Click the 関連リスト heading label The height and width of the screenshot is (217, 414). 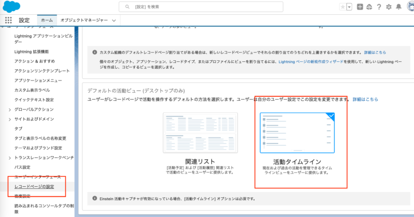tap(200, 161)
